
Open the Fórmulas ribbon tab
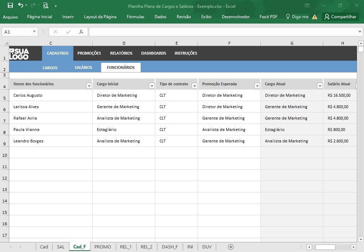tap(135, 17)
